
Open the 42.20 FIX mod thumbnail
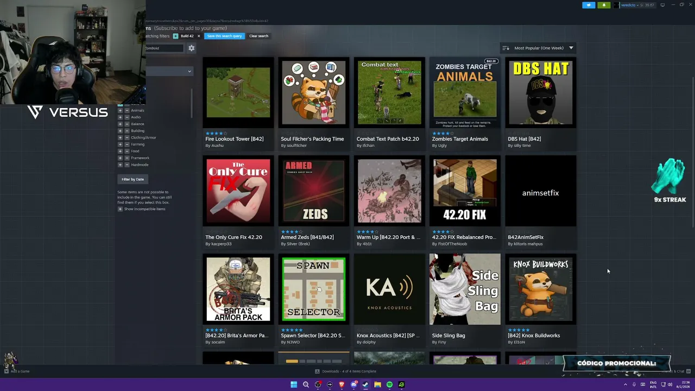(465, 191)
